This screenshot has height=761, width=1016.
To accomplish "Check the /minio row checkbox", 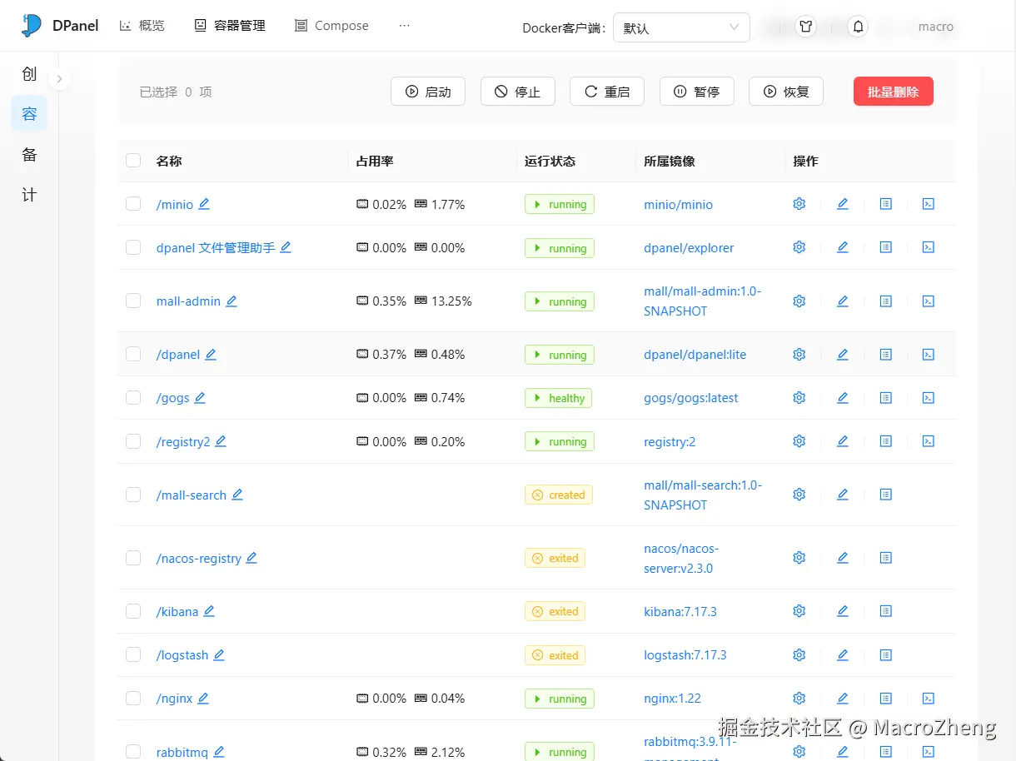I will [x=133, y=204].
